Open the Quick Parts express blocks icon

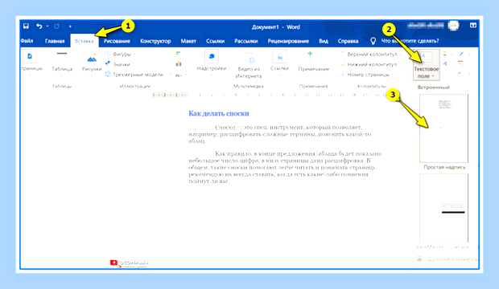tap(444, 54)
